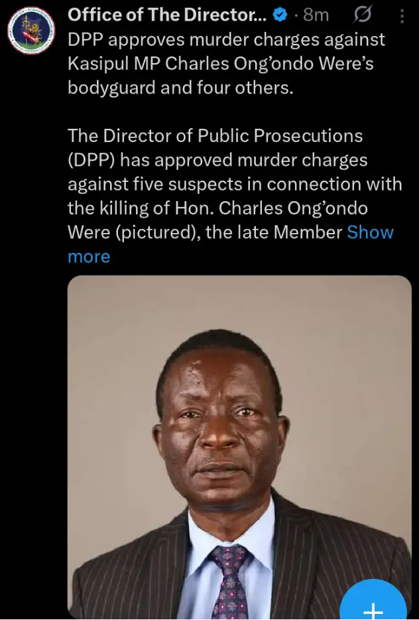Click 'Were (pictured), the late Member' text
This screenshot has width=419, height=620.
tap(205, 232)
